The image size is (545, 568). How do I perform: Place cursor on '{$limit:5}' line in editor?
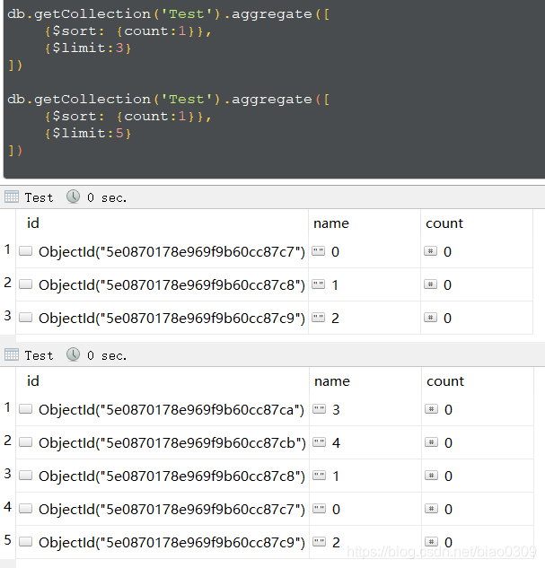tap(88, 133)
